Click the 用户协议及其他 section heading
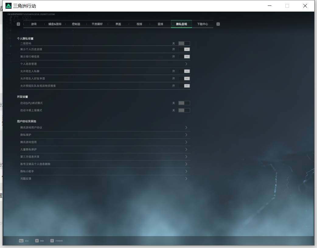This screenshot has width=317, height=248. pyautogui.click(x=26, y=121)
